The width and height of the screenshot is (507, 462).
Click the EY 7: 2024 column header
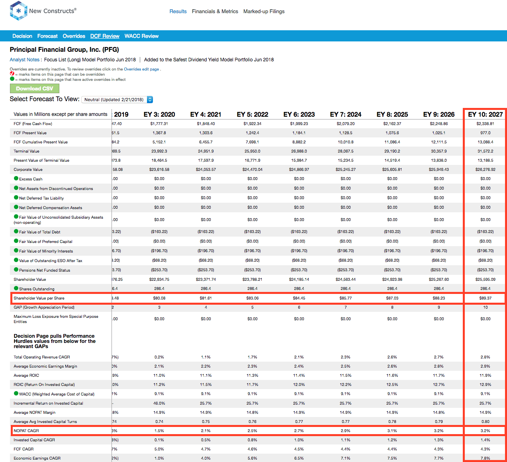coord(346,114)
